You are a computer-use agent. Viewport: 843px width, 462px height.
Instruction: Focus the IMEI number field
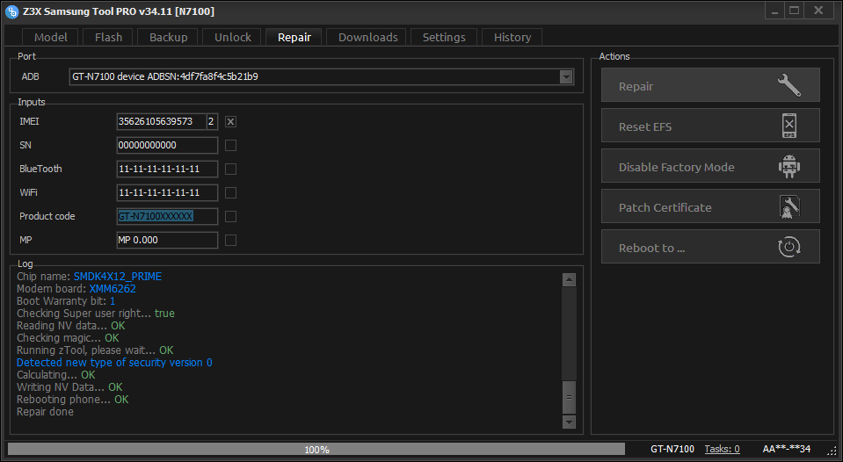click(x=161, y=121)
